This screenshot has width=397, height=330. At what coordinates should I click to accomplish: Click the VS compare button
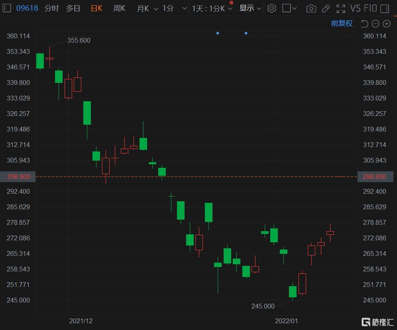[x=355, y=8]
